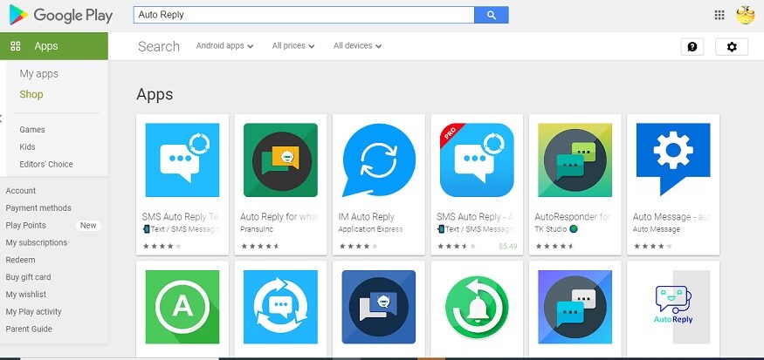This screenshot has height=360, width=764.
Task: Click the Auto Reply search field
Action: pos(304,15)
